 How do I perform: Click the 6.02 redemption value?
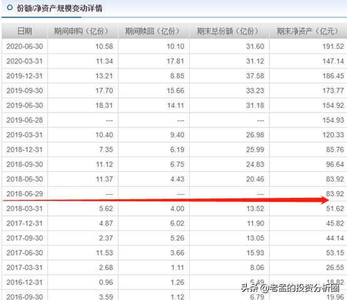pos(177,223)
